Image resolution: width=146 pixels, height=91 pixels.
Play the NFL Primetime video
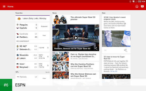[x=76, y=38]
